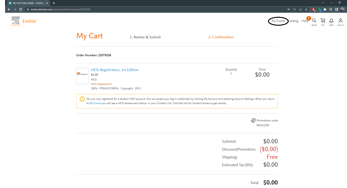Restore the browser window size
The image size is (347, 188).
[x=339, y=3]
